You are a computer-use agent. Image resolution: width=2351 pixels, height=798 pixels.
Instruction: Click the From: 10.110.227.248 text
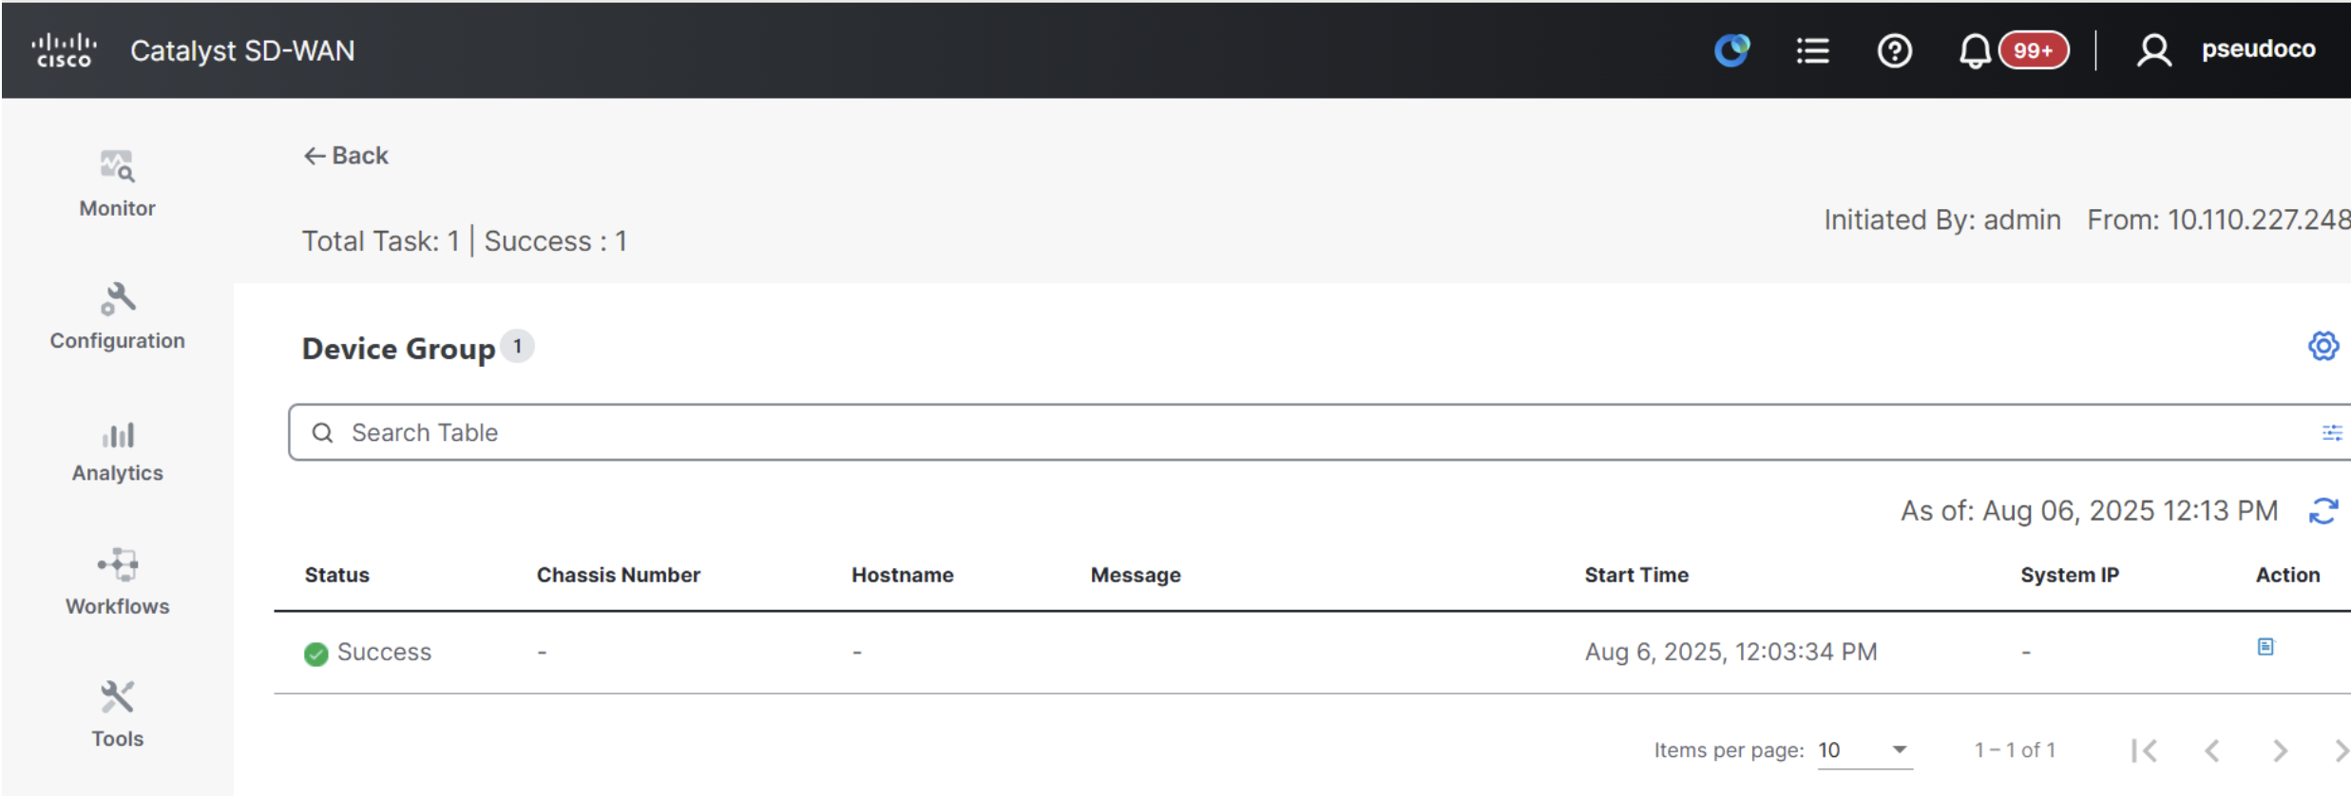2219,220
